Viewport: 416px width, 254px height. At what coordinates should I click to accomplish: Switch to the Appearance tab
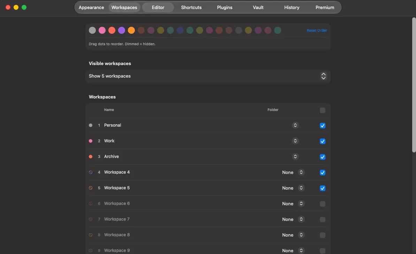91,7
